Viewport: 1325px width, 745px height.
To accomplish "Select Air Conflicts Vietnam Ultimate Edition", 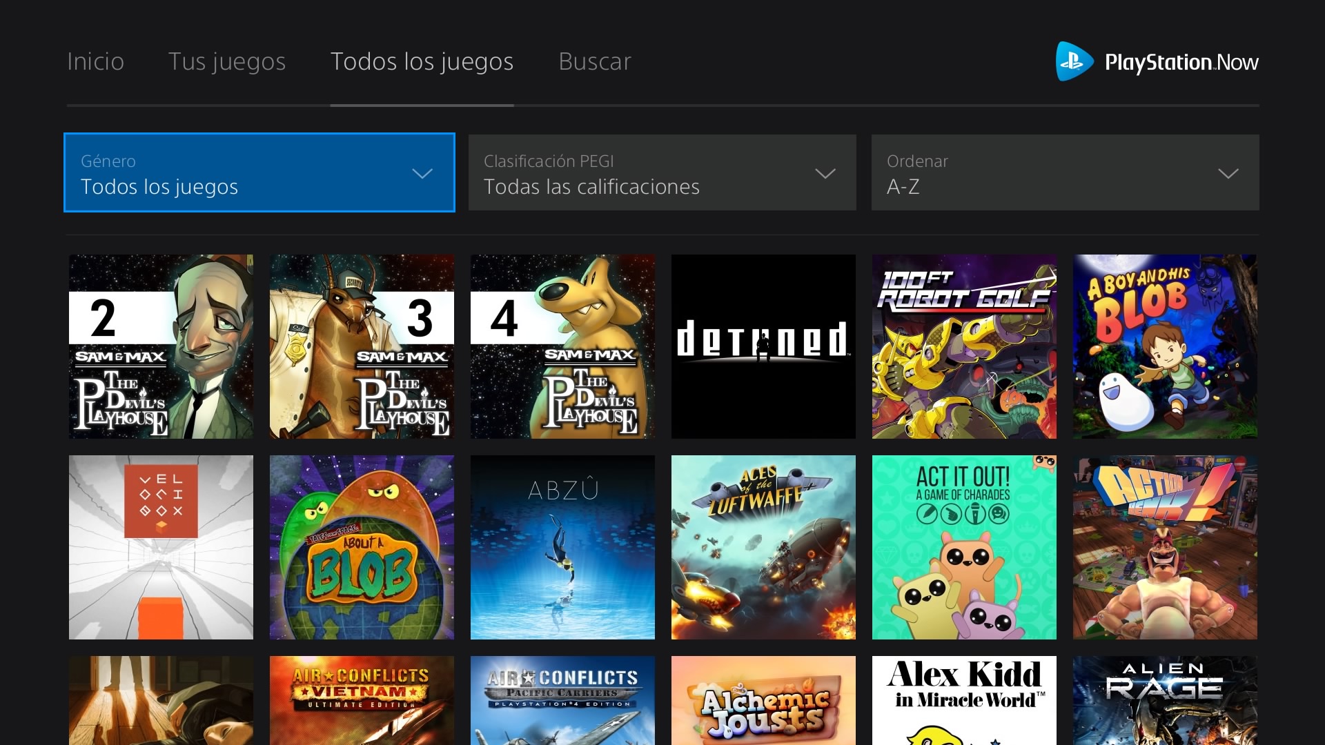I will click(362, 700).
